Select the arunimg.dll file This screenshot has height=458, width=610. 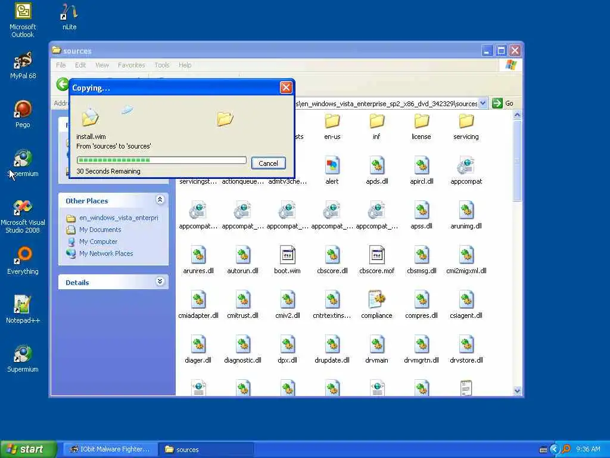466,215
